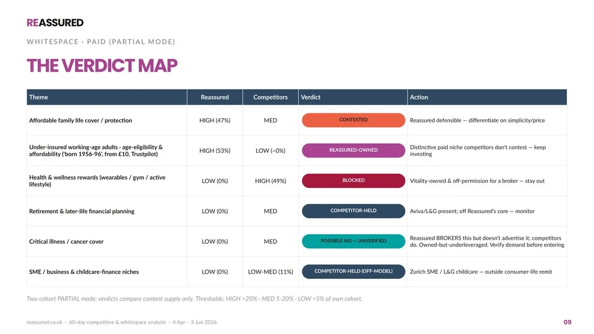This screenshot has height=334, width=594.
Task: Click the 'Vitality-owned & off-permission' action text
Action: (x=477, y=181)
